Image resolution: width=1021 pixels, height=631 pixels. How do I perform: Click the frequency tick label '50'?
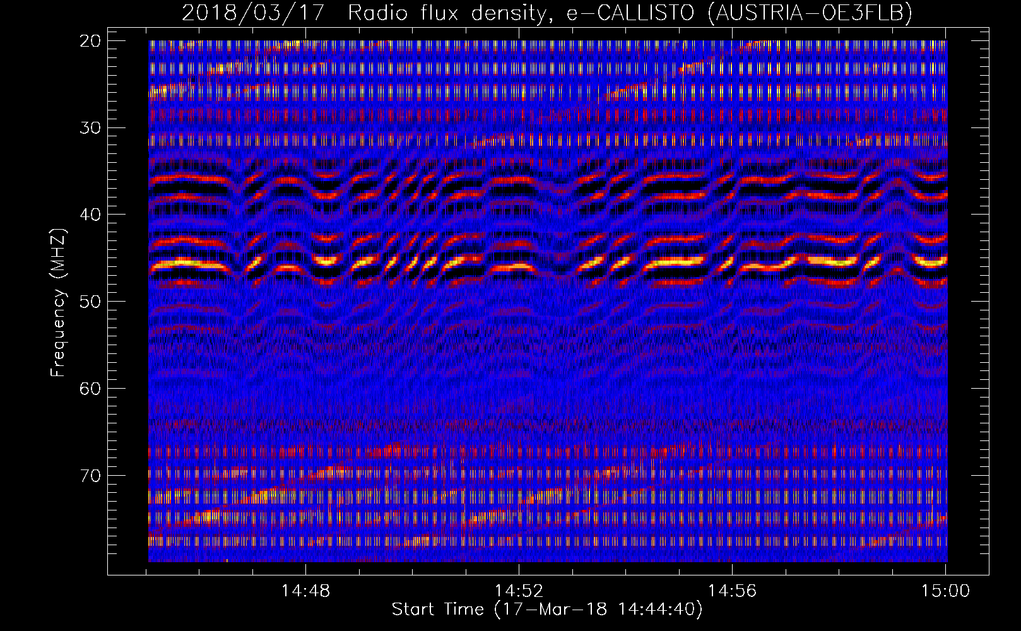pos(90,302)
